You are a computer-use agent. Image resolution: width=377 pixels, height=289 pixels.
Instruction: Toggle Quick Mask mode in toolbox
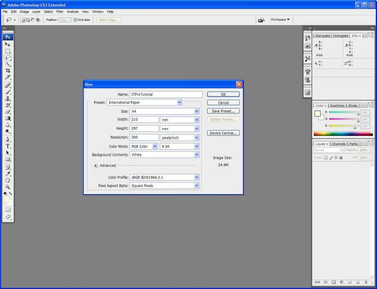[x=8, y=210]
